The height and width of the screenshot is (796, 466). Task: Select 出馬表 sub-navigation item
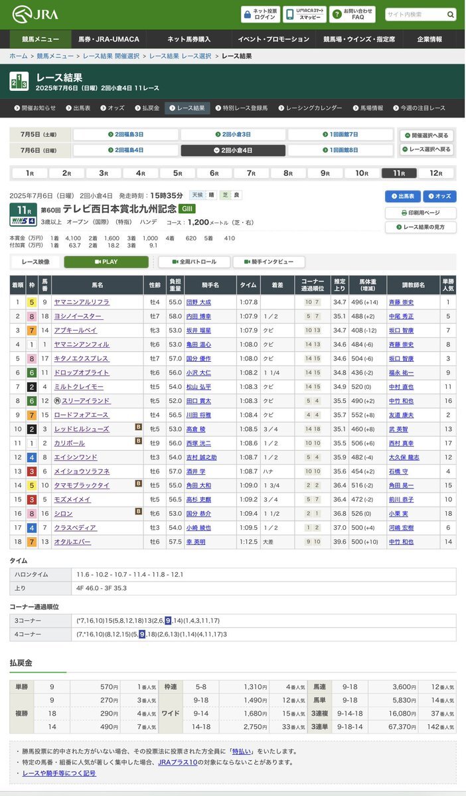tap(78, 108)
